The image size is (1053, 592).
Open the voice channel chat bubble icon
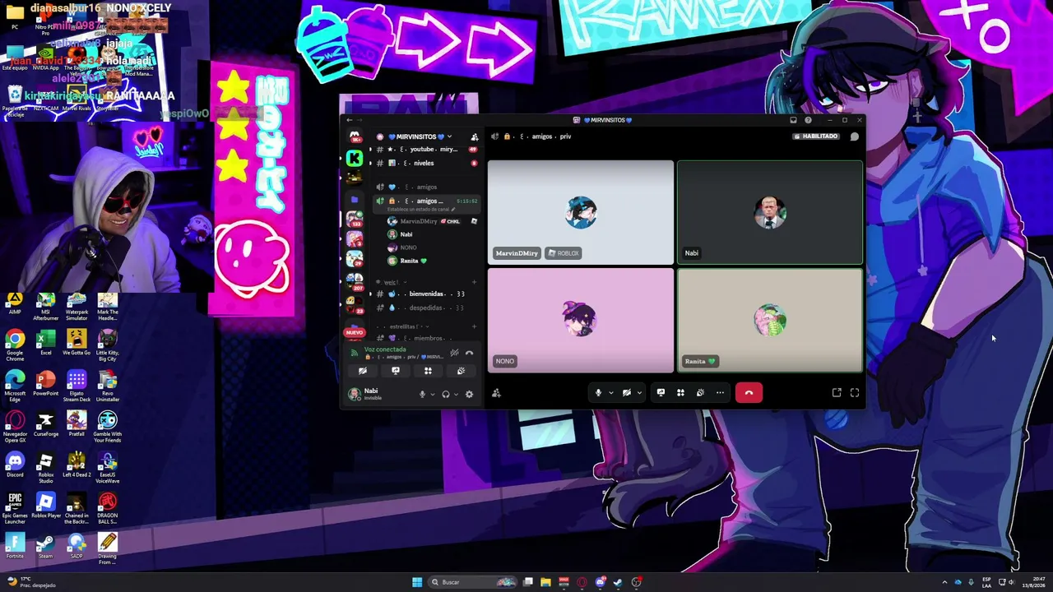coord(855,136)
